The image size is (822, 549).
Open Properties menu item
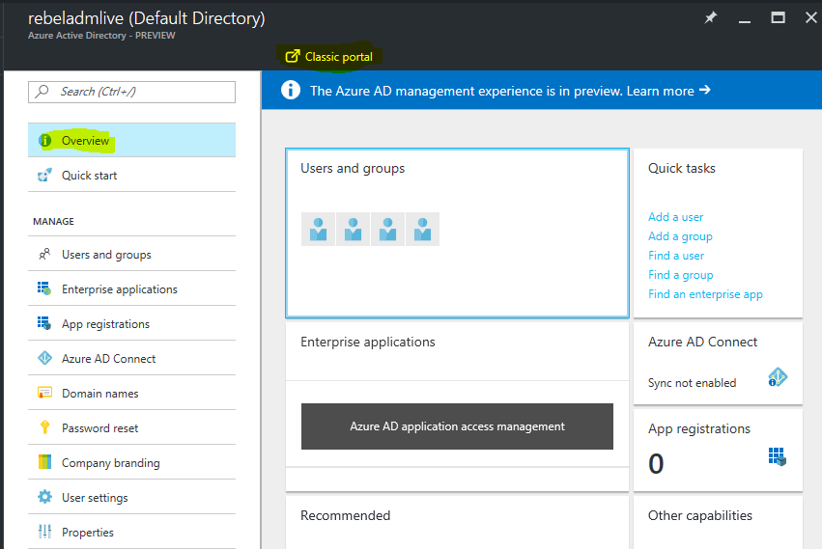[x=131, y=532]
